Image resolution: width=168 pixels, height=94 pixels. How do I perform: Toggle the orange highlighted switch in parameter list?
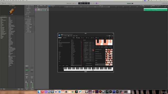[x=93, y=50]
